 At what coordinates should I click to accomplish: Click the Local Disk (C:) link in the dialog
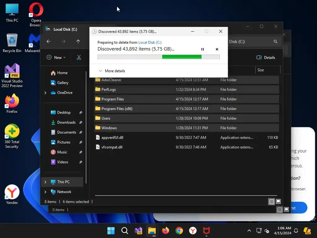[150, 42]
